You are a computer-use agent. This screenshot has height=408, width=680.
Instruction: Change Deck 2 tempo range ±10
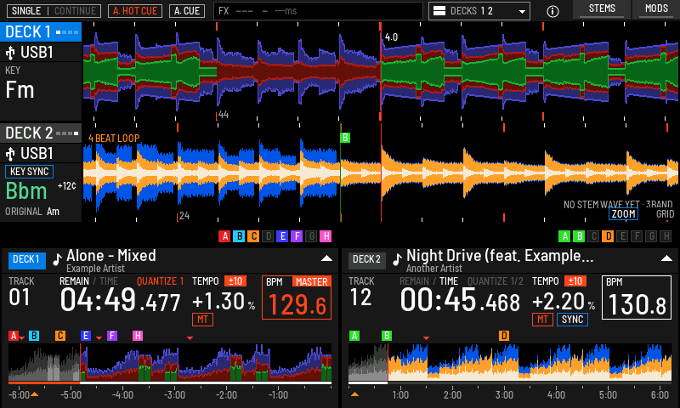pyautogui.click(x=575, y=281)
